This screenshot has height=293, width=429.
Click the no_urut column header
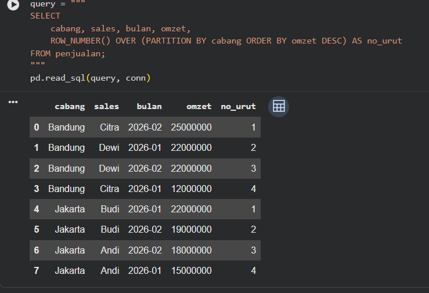click(x=238, y=106)
